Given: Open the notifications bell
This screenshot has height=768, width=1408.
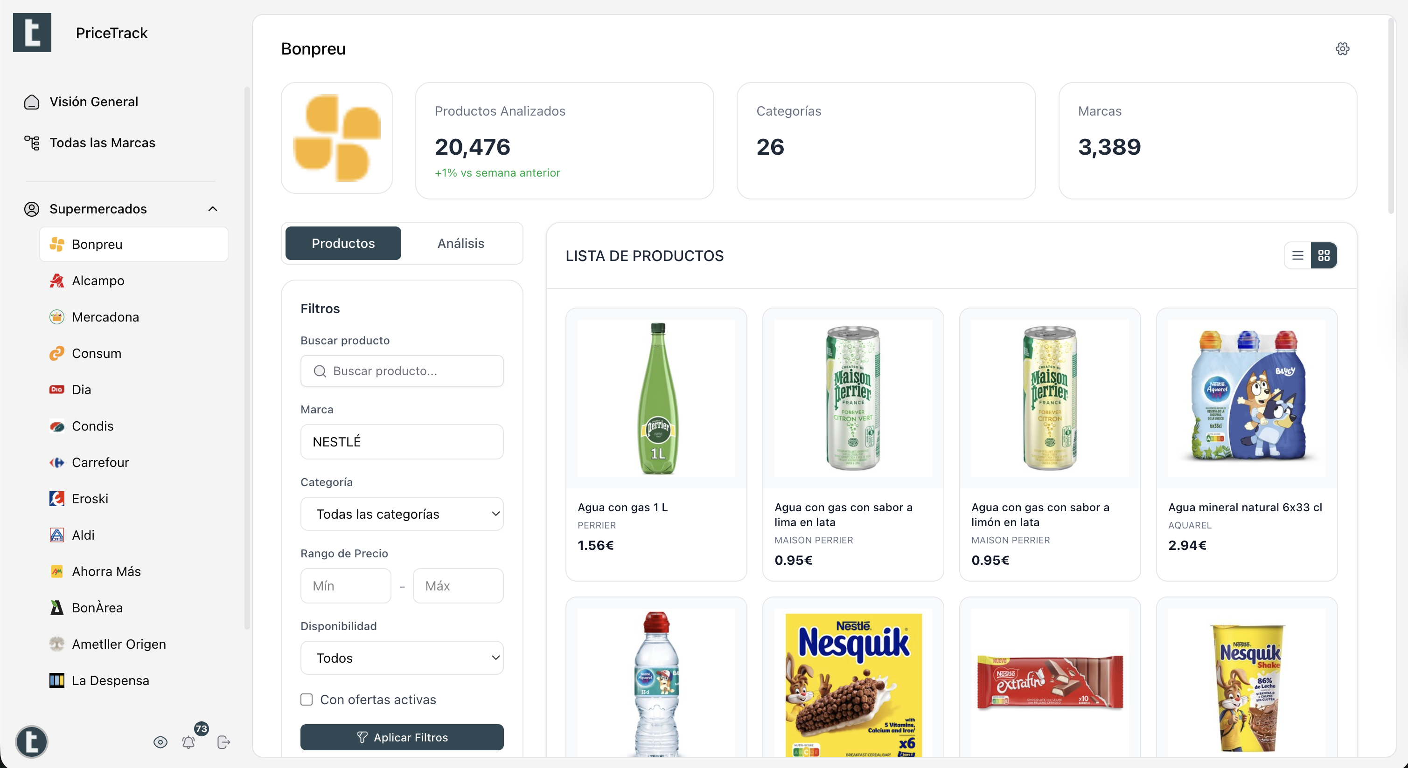Looking at the screenshot, I should (188, 742).
